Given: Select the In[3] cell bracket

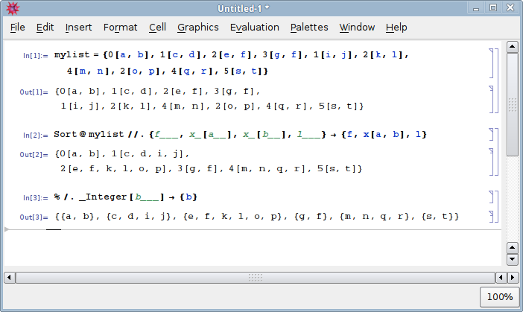Looking at the screenshot, I should 491,197.
